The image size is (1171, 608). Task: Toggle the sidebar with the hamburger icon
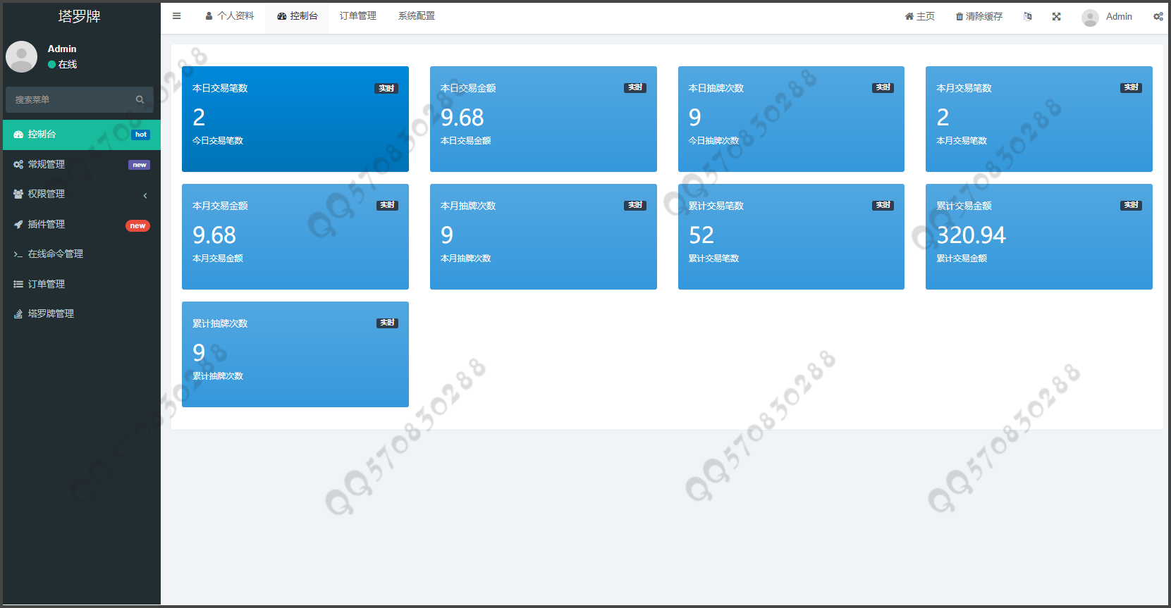tap(176, 16)
